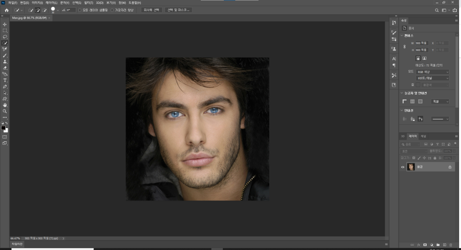Choose Add to Selection mode
This screenshot has height=250, width=461.
[38, 10]
